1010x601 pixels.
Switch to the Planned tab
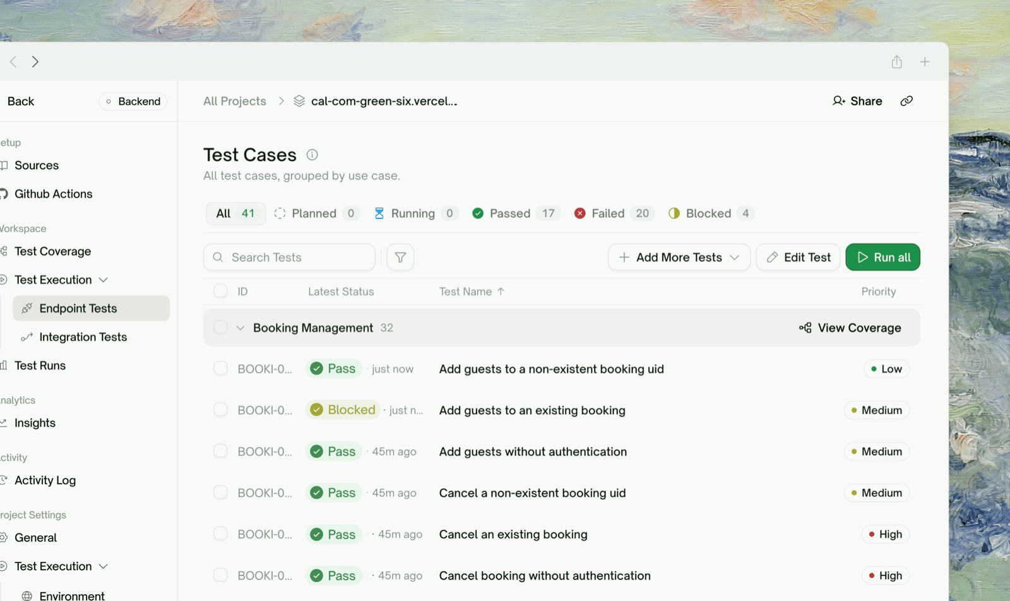tap(317, 213)
